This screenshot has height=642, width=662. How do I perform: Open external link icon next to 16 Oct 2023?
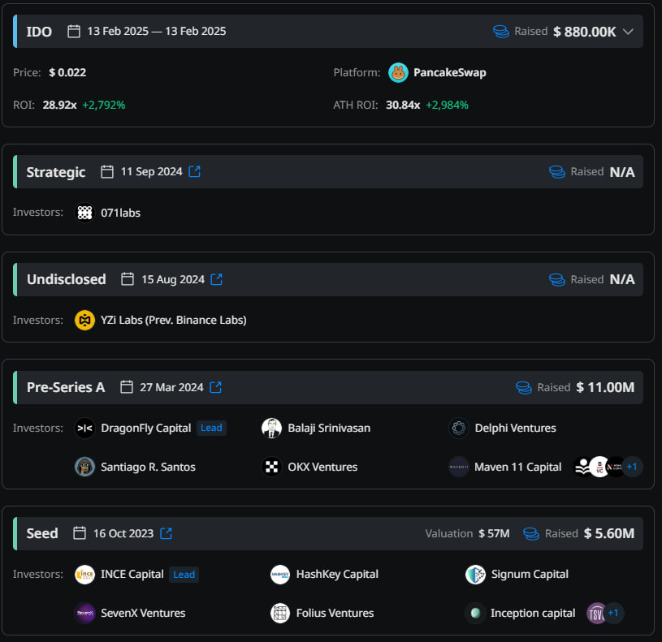[x=167, y=533]
